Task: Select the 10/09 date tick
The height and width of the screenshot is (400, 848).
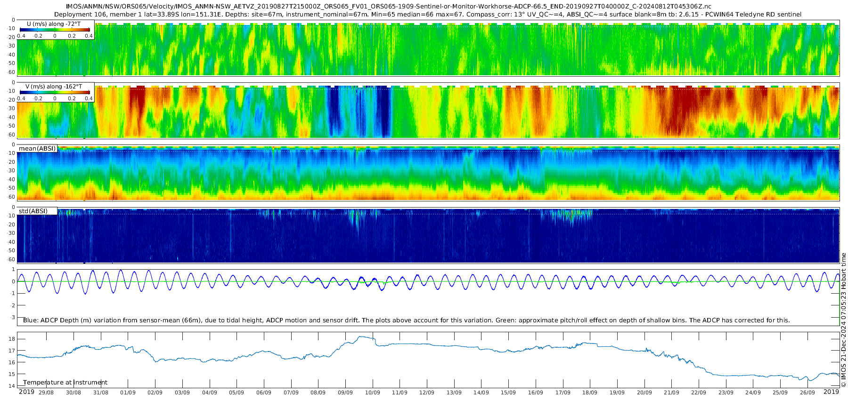Action: 373,393
